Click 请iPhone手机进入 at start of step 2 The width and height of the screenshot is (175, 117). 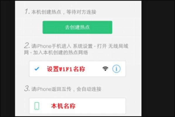point(51,46)
